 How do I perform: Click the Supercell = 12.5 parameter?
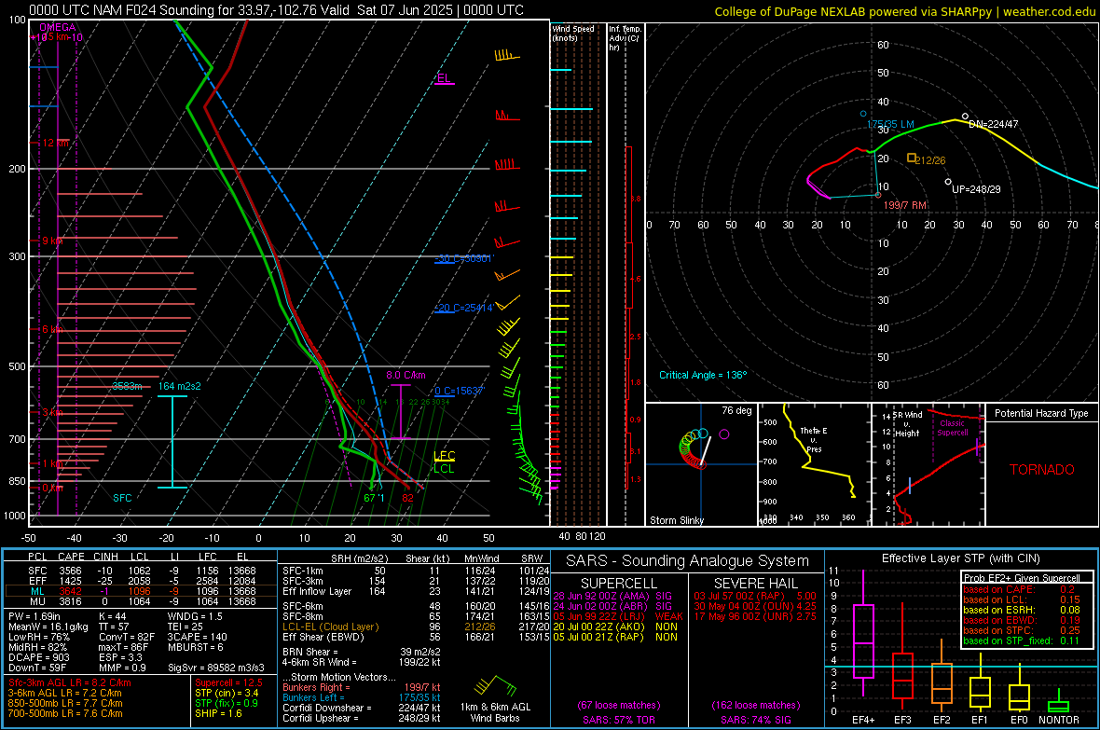click(228, 683)
